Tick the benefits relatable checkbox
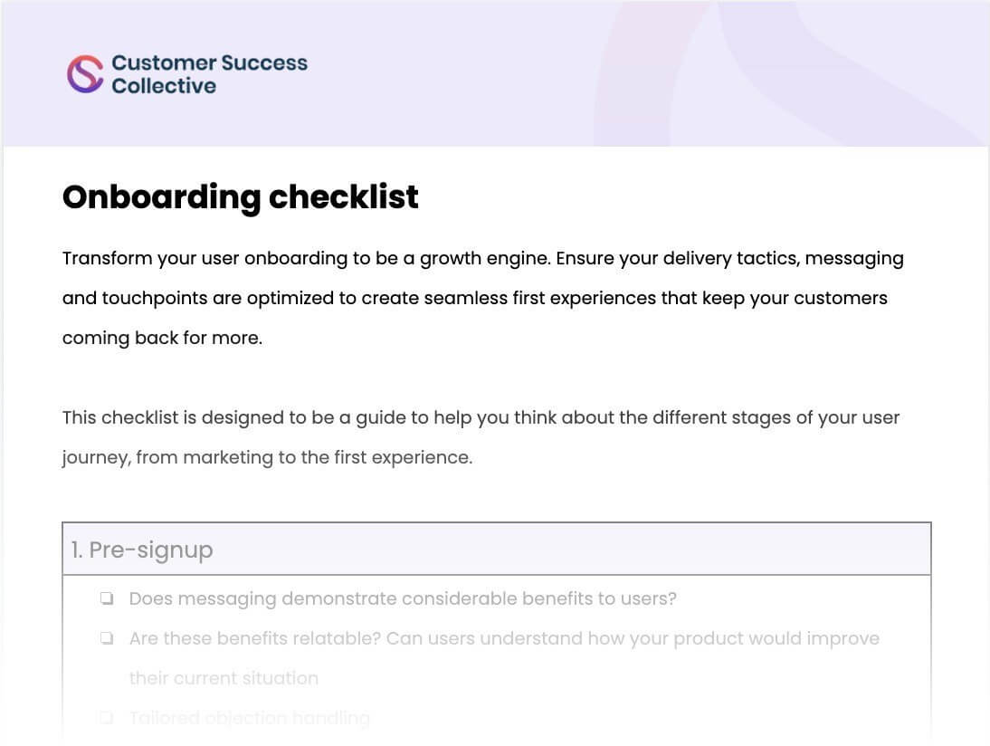 tap(107, 638)
